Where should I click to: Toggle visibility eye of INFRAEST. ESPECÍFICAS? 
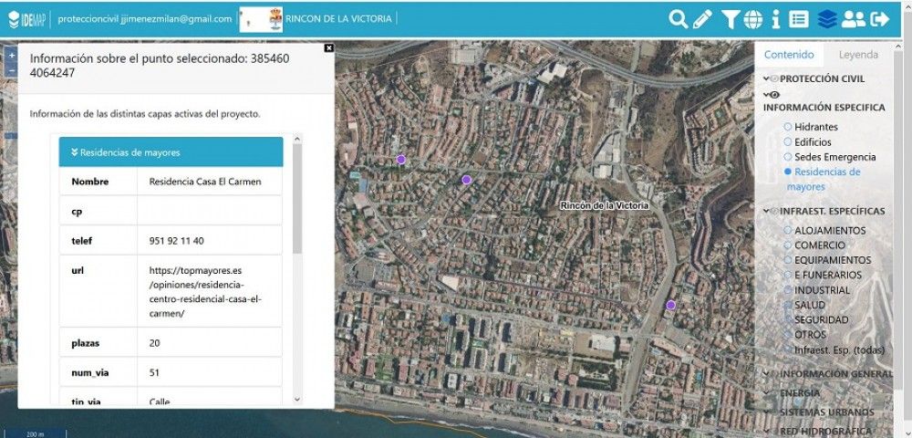pyautogui.click(x=774, y=211)
